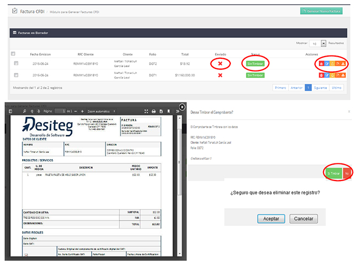The width and height of the screenshot is (355, 266).
Task: Click the red delete icon for folio DGT2
Action: coord(321,64)
